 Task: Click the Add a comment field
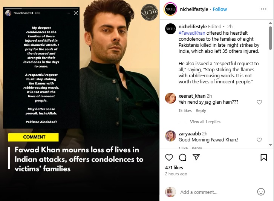pos(215,192)
